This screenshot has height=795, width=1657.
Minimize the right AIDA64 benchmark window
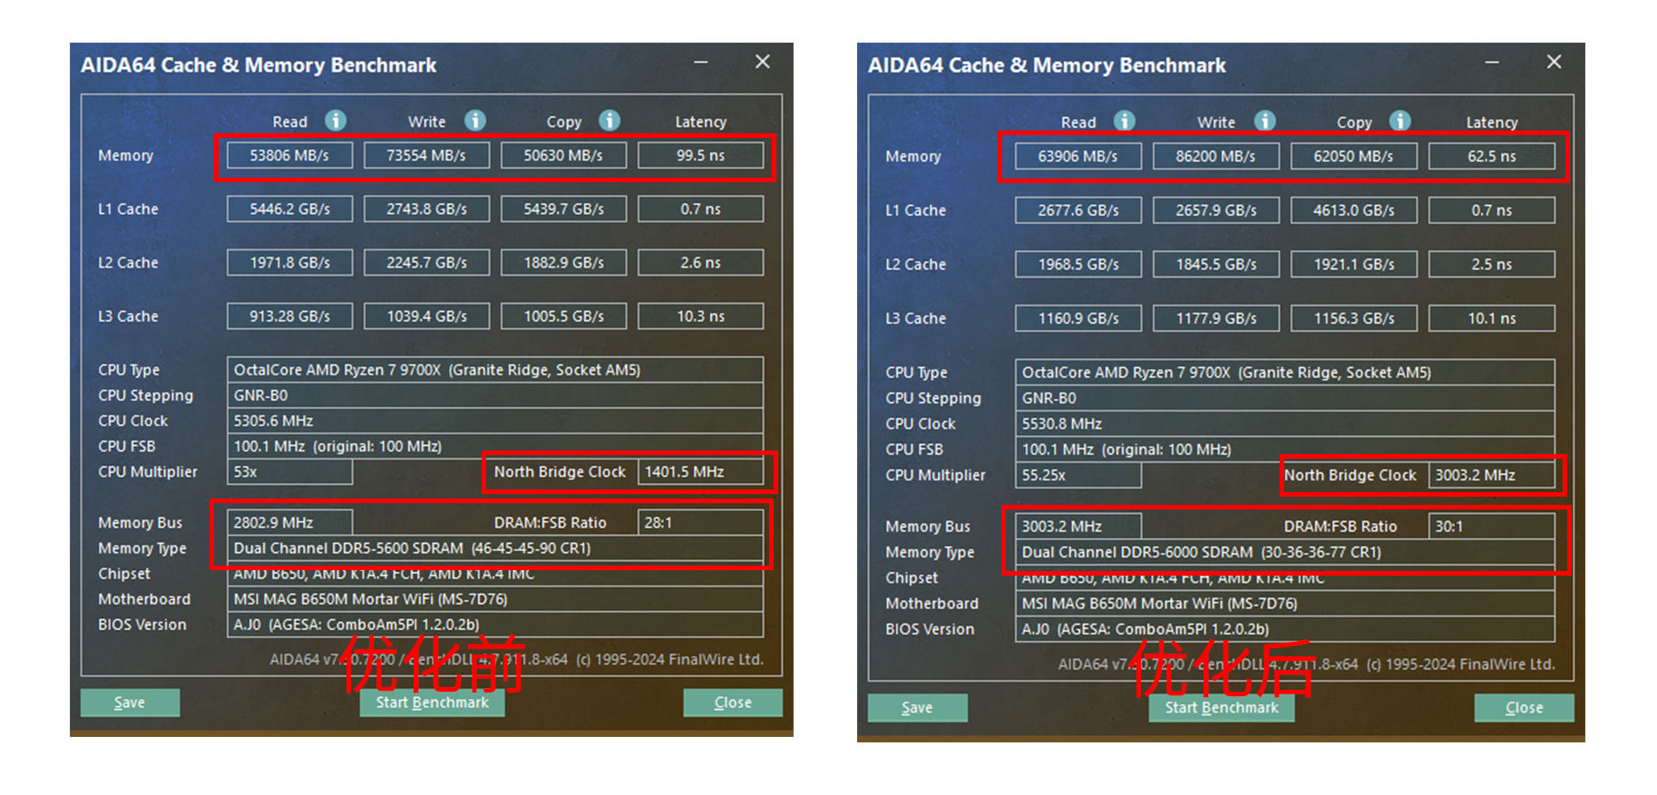(1492, 63)
